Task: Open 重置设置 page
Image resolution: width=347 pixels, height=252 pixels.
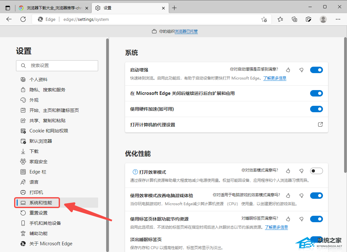Action: (x=57, y=213)
